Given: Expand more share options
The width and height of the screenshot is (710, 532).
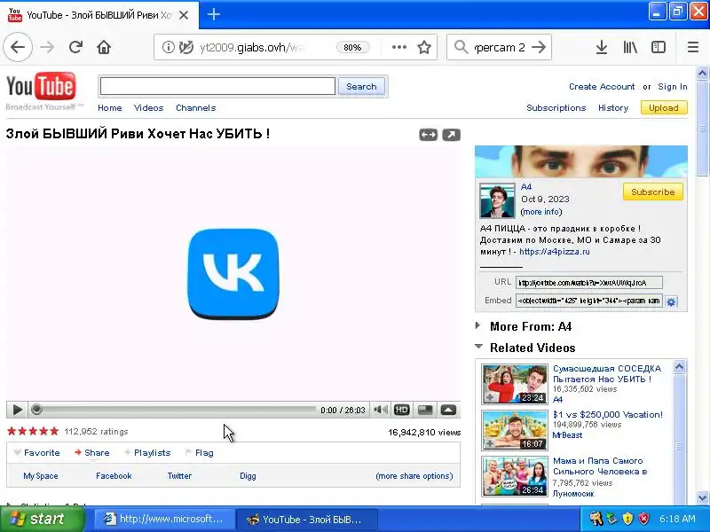Looking at the screenshot, I should coord(414,476).
